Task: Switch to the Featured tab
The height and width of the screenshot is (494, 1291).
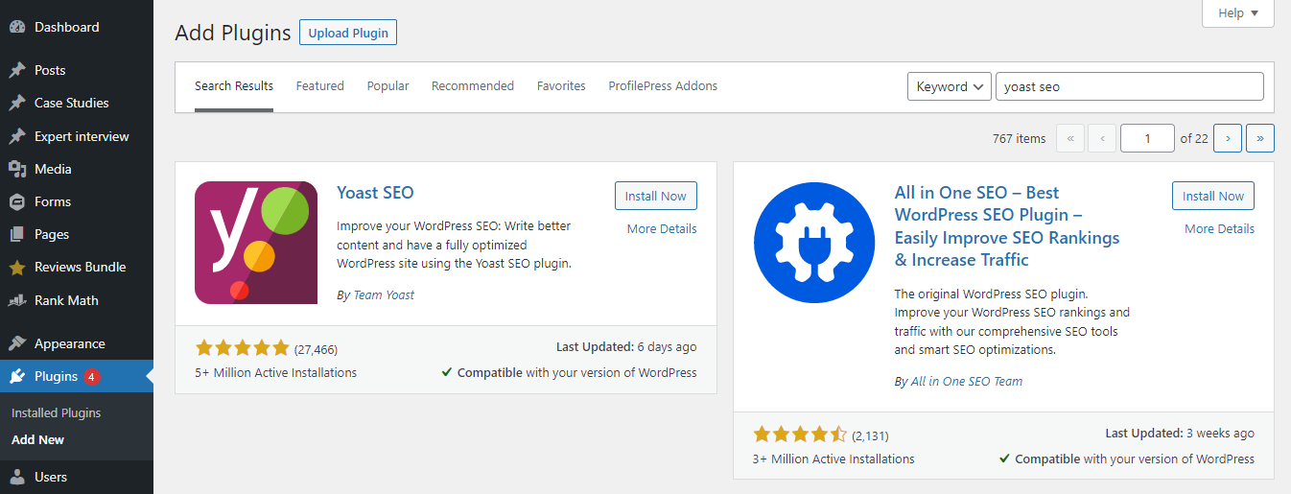Action: pyautogui.click(x=320, y=86)
